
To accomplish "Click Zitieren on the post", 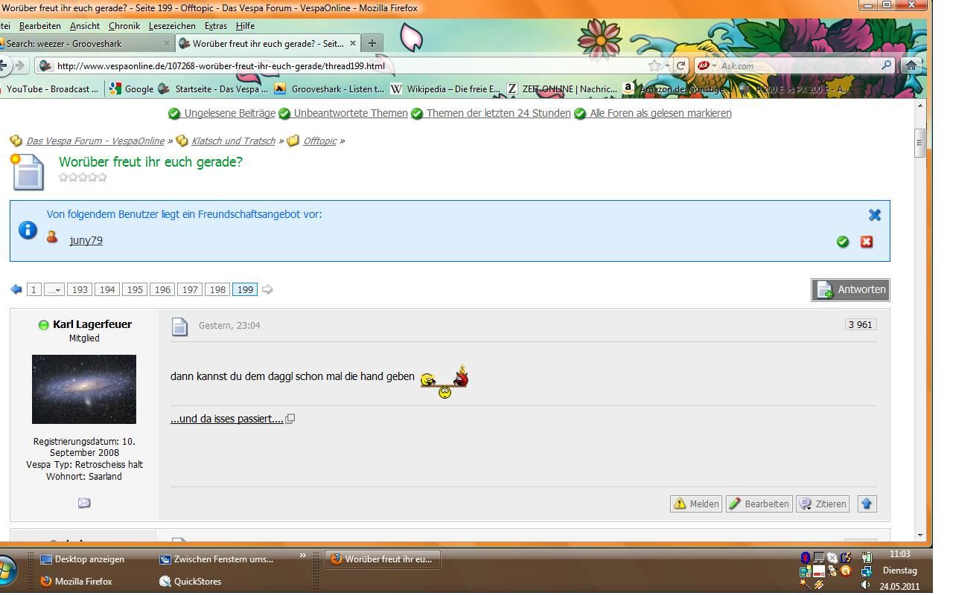I will 823,504.
